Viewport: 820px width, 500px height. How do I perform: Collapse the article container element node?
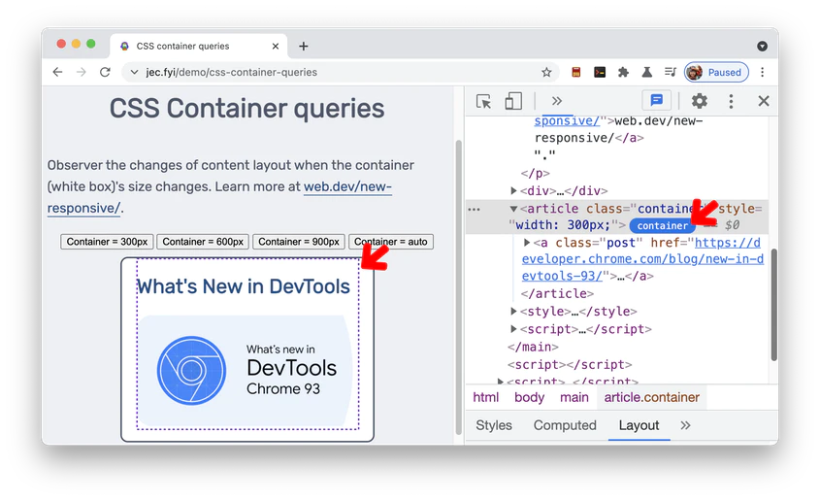coord(514,209)
